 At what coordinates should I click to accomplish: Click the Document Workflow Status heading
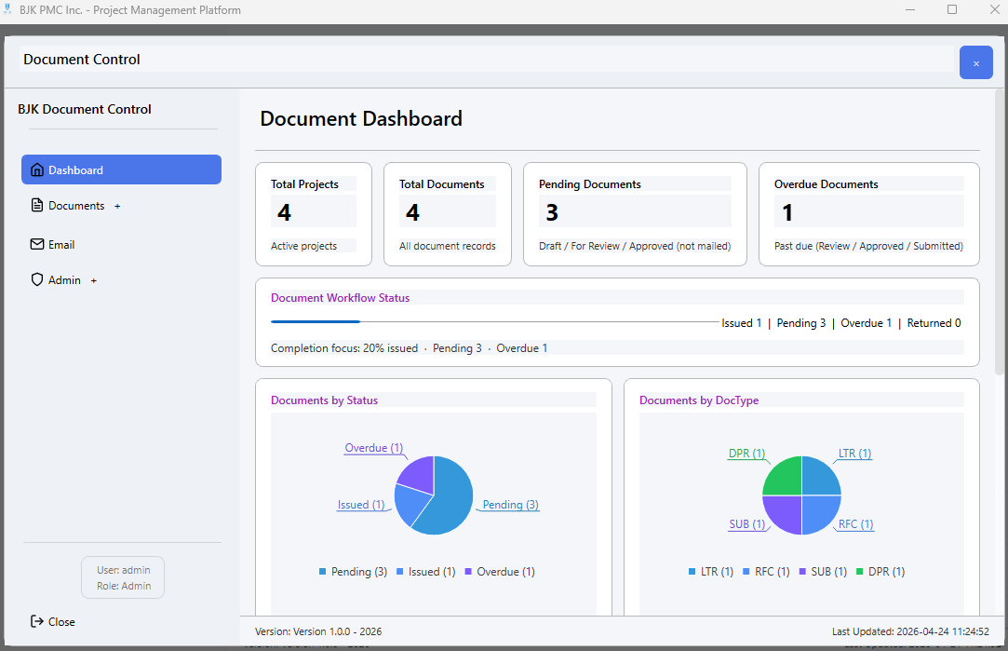(x=340, y=298)
